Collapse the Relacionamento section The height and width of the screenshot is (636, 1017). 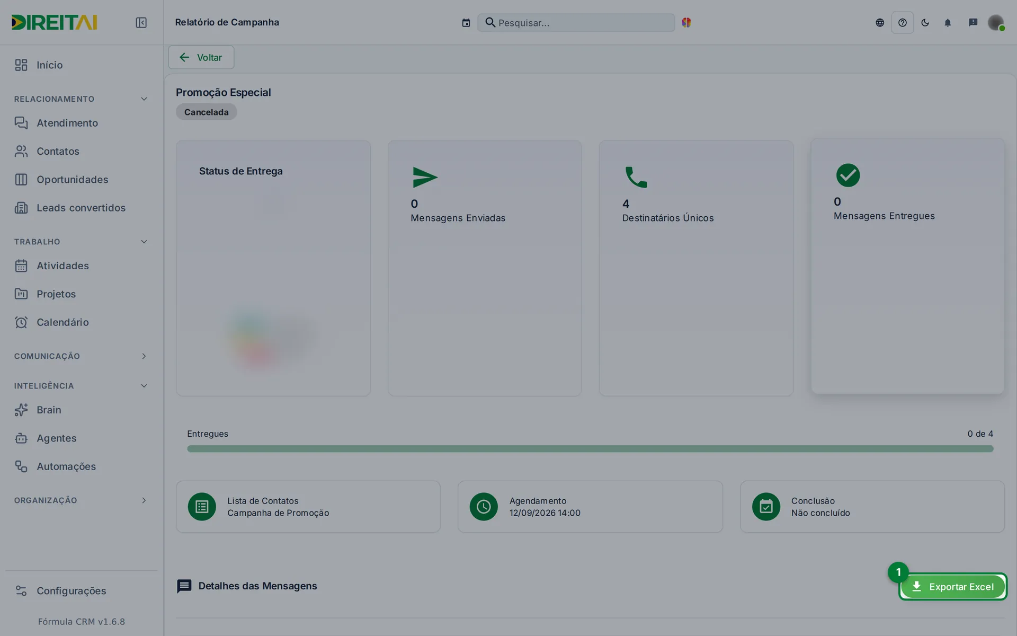(82, 99)
